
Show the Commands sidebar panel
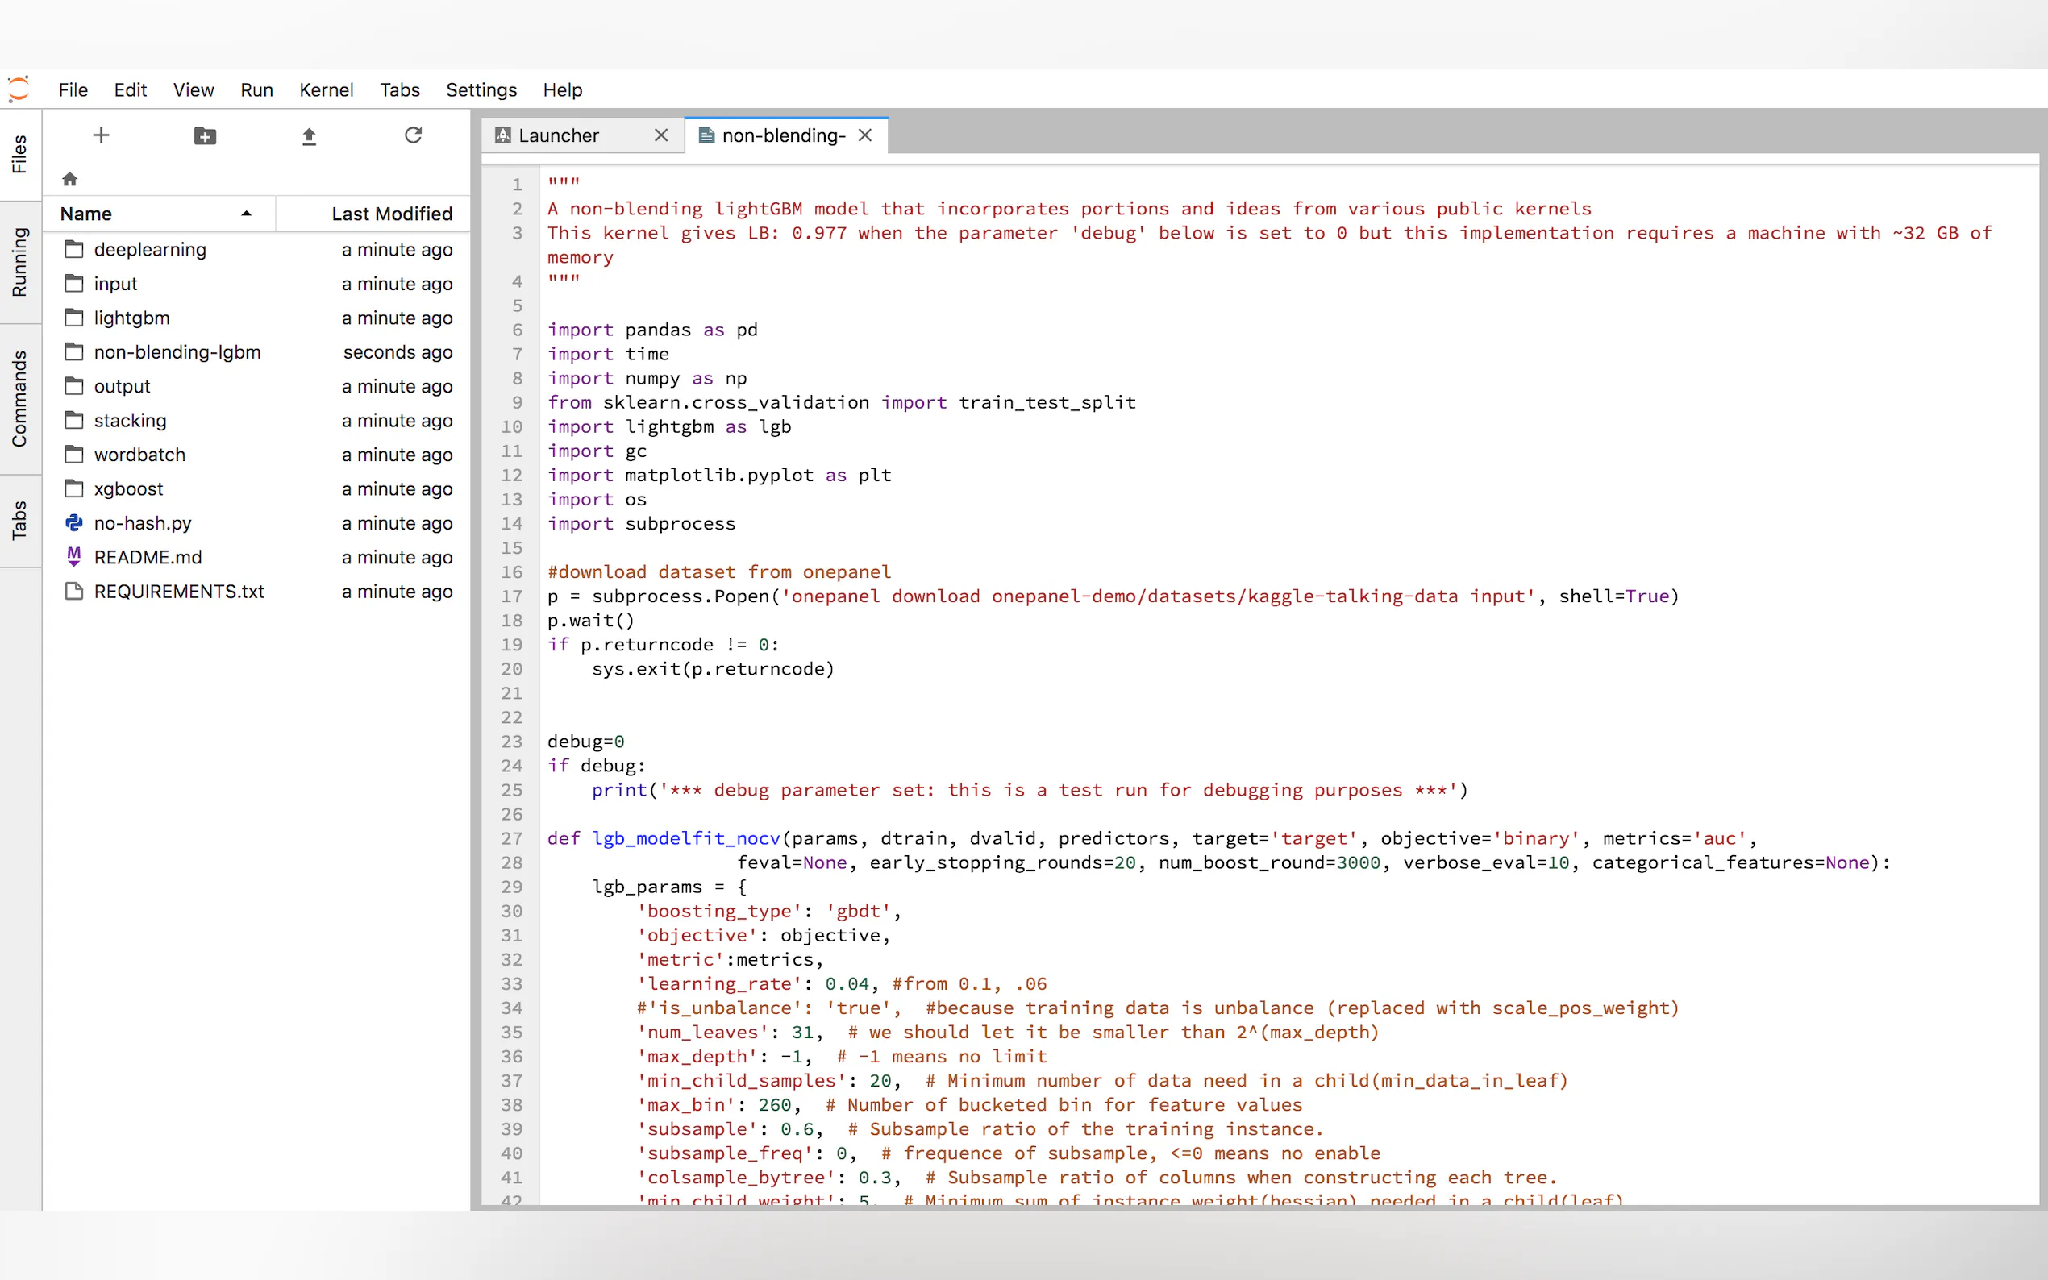coord(19,399)
